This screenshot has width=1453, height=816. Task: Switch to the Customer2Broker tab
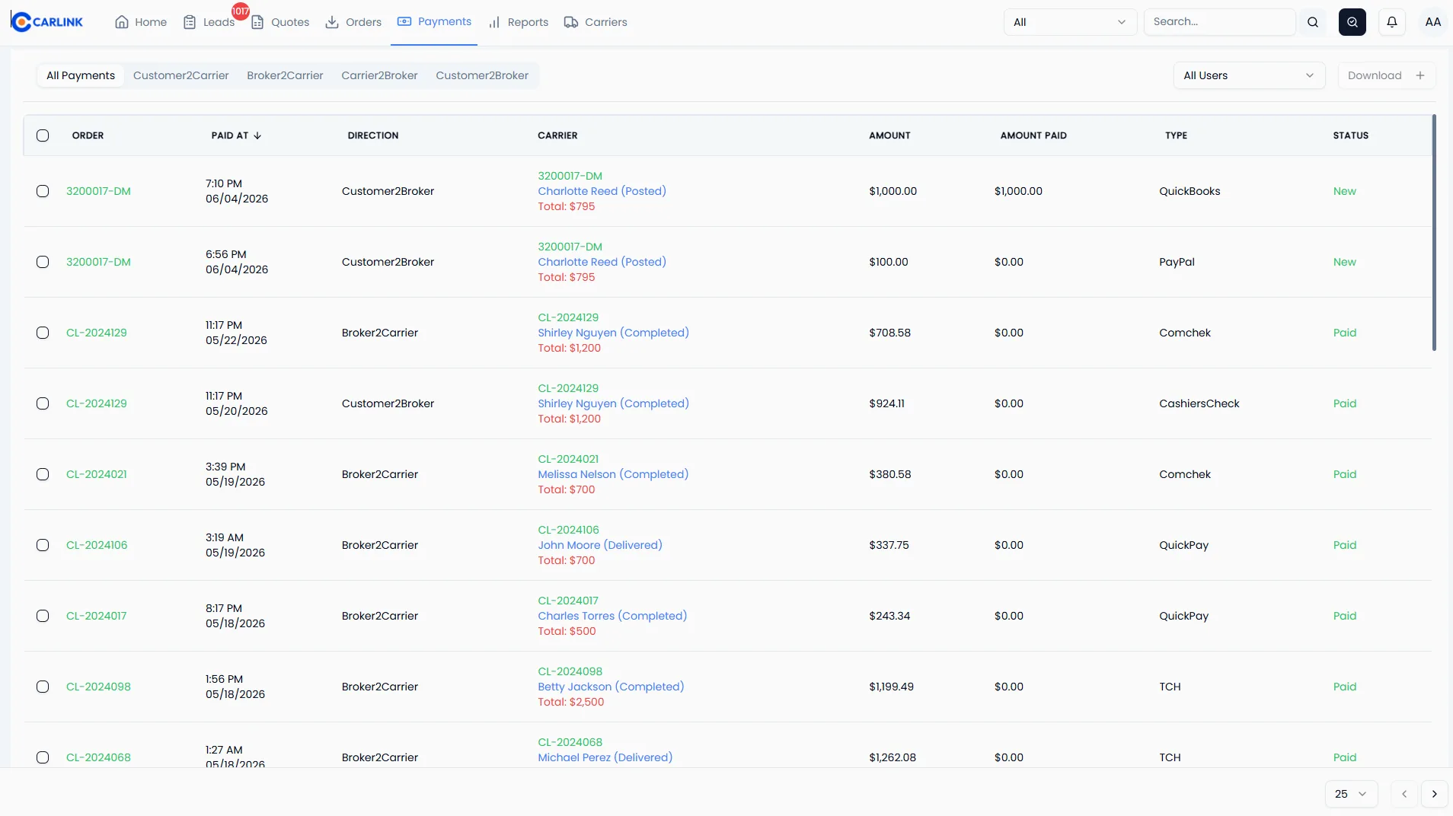(482, 75)
